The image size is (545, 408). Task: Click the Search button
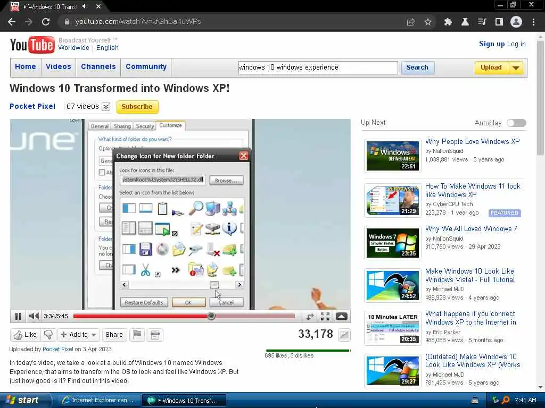[x=417, y=67]
